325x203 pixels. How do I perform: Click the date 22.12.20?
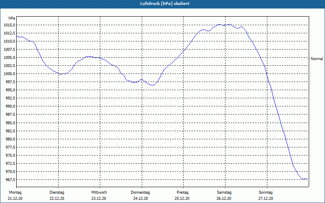(x=57, y=199)
